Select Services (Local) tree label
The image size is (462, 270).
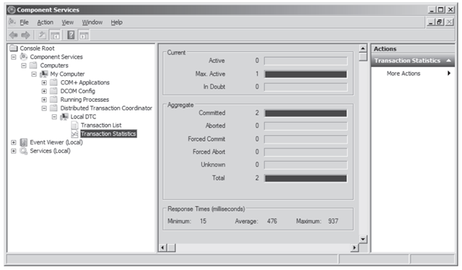point(50,151)
